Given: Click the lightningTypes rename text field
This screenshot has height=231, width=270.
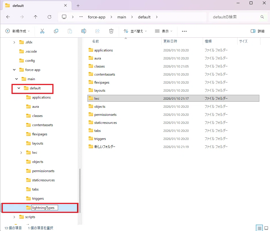Looking at the screenshot, I should (45, 208).
